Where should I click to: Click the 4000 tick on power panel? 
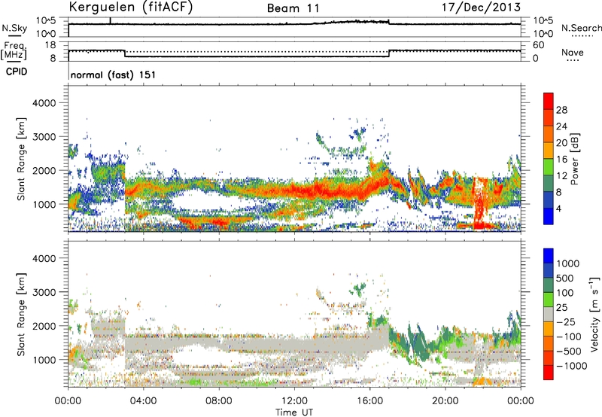(44, 103)
